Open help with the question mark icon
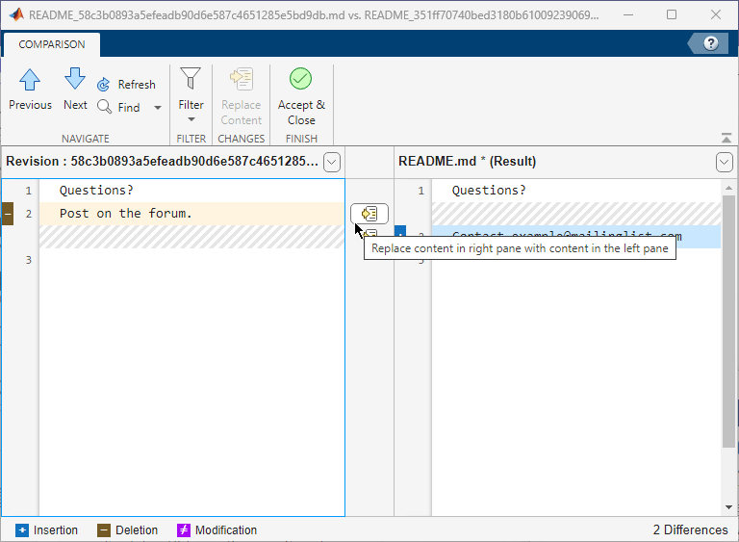 coord(711,43)
